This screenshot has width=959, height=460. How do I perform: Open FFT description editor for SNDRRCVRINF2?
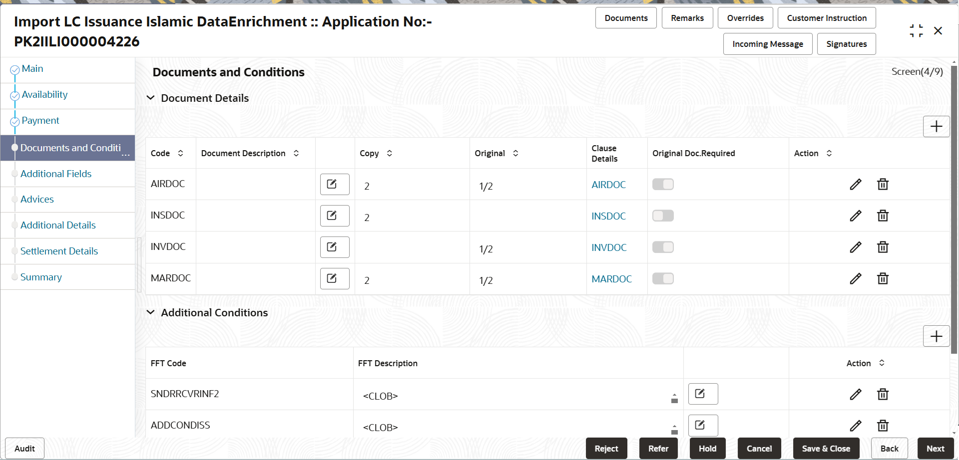coord(703,394)
